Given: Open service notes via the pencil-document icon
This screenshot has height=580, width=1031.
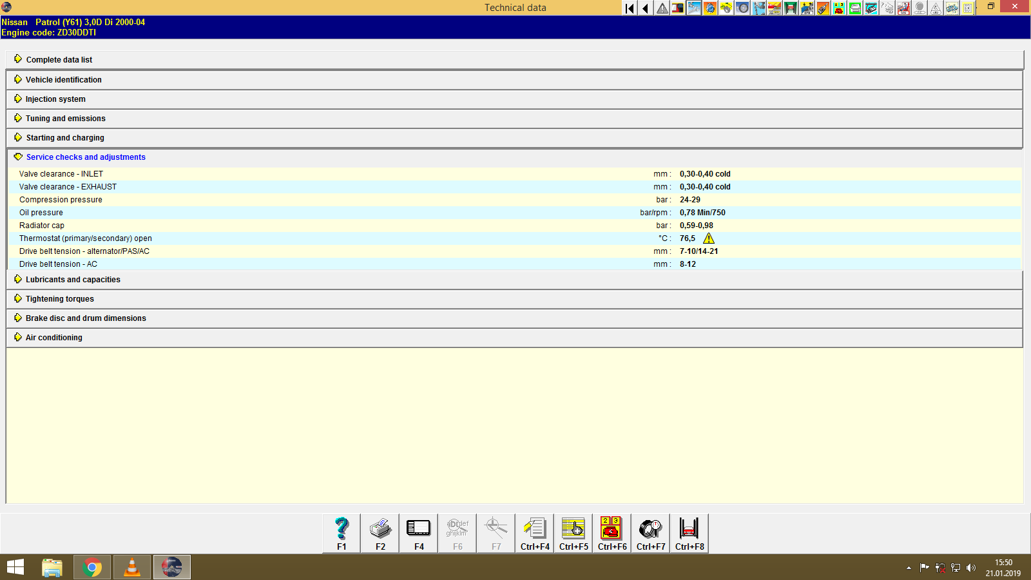Looking at the screenshot, I should click(534, 532).
